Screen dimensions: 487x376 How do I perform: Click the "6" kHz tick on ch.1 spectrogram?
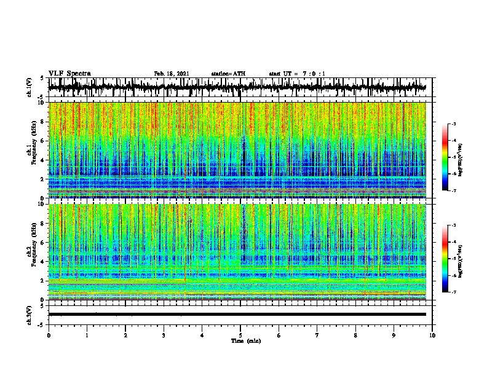(x=42, y=141)
